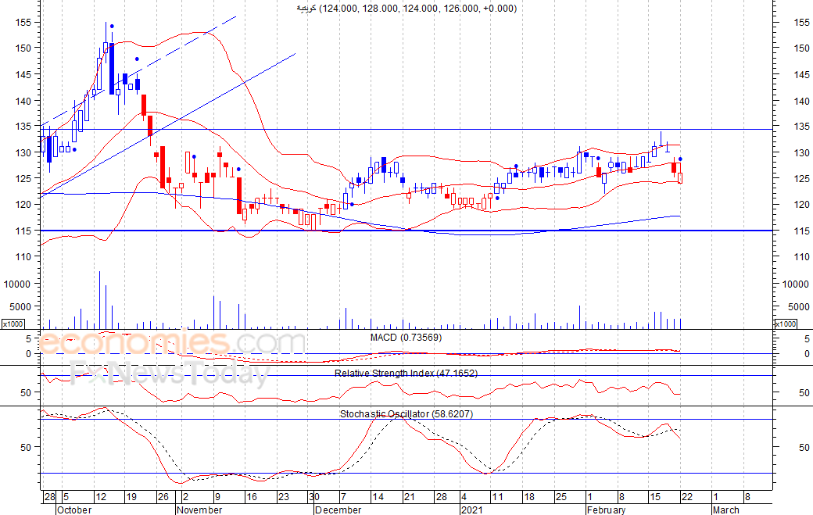Click date label 14 in December
Image resolution: width=813 pixels, height=515 pixels.
click(x=378, y=497)
